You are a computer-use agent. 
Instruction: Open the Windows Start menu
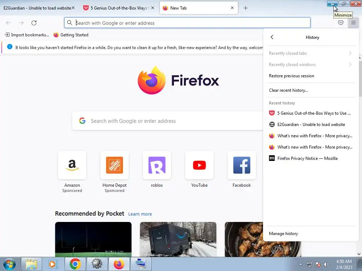tap(9, 264)
